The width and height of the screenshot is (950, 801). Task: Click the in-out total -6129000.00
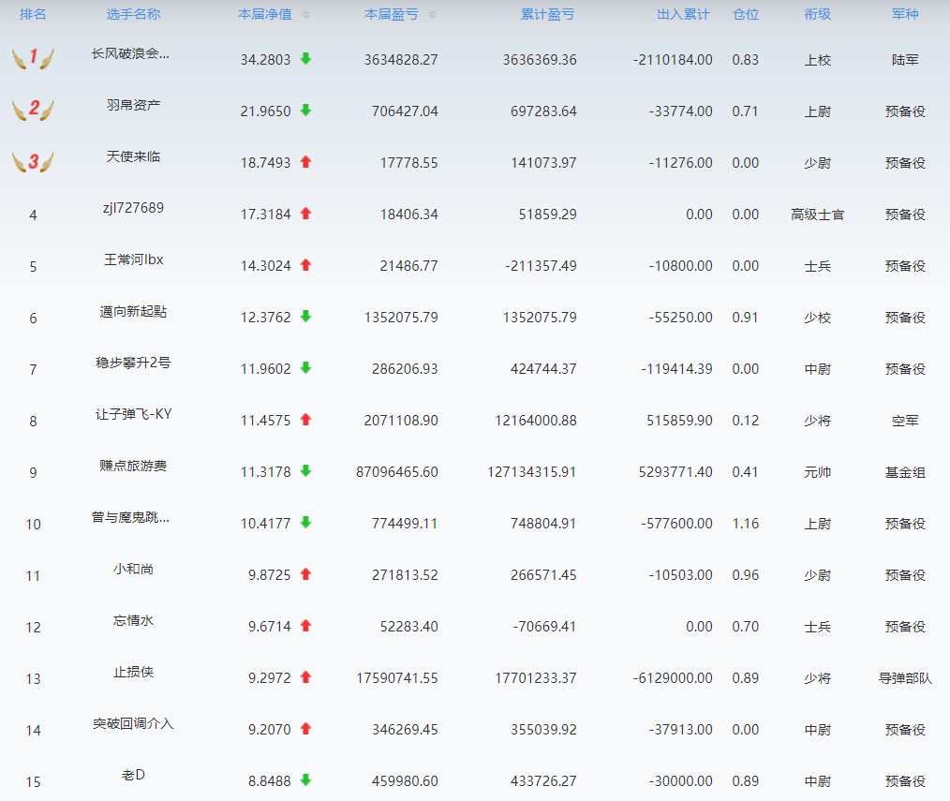[x=673, y=678]
